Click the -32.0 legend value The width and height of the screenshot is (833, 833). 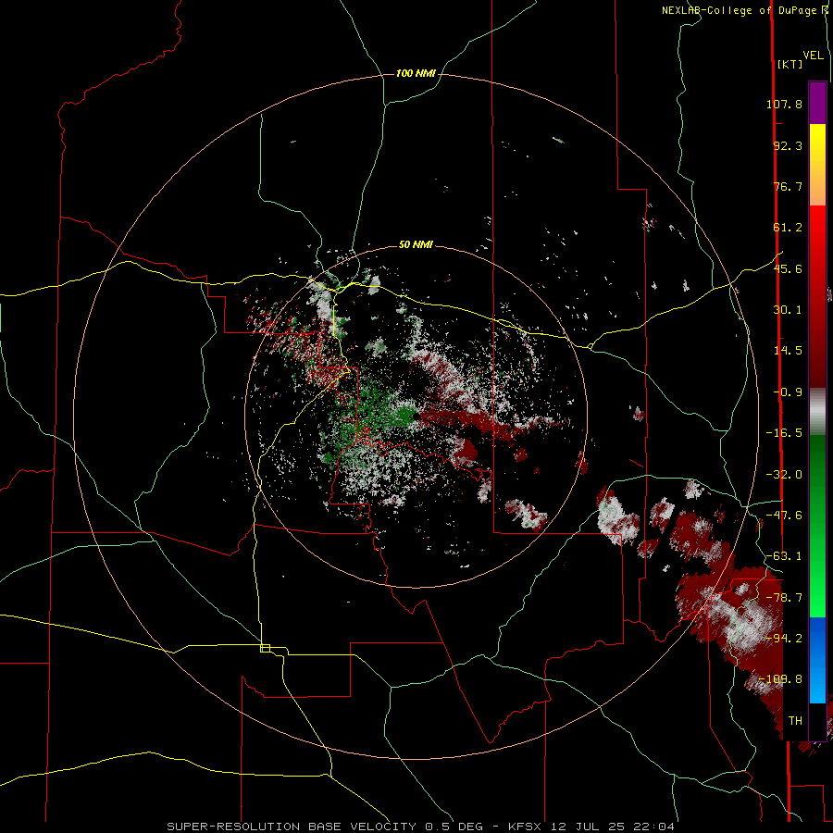(x=784, y=475)
